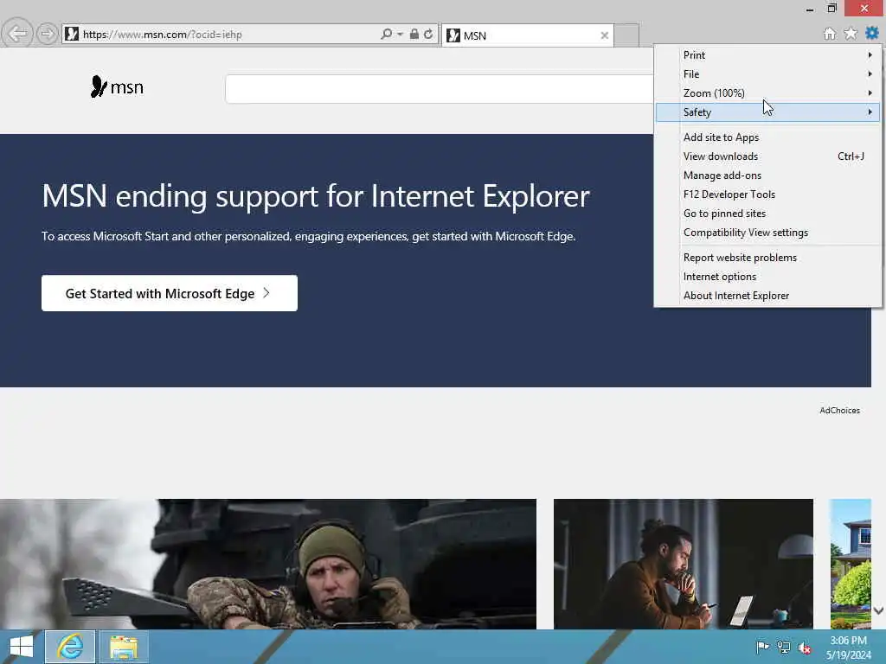The width and height of the screenshot is (886, 664).
Task: Open the Zoom (100%) submenu
Action: coord(767,93)
